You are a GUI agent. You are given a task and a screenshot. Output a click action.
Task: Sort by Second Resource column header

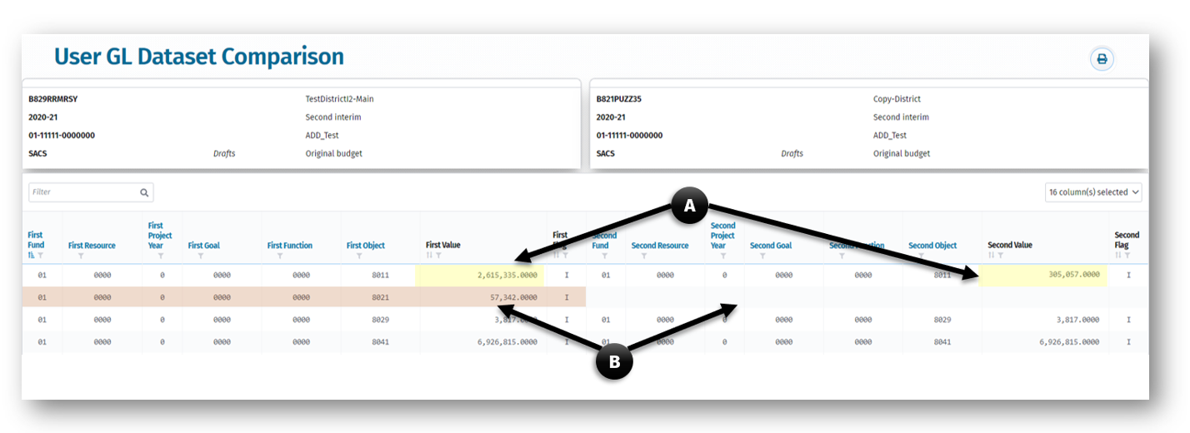pos(660,246)
